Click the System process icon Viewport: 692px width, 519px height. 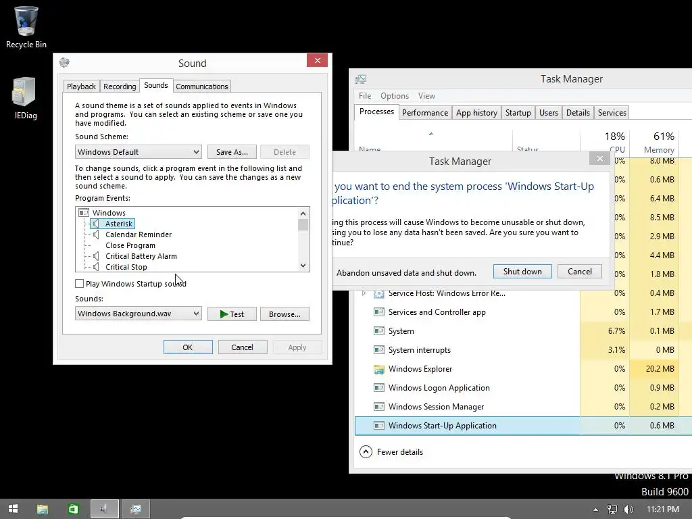point(378,331)
